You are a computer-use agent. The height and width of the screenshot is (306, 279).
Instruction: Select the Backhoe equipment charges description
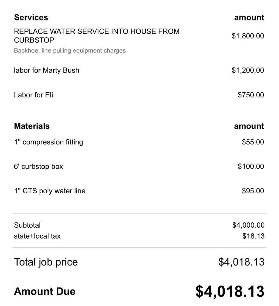[70, 50]
